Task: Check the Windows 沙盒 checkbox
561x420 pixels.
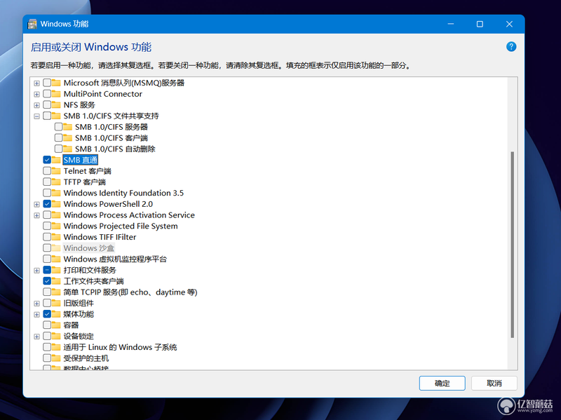Action: click(x=47, y=248)
